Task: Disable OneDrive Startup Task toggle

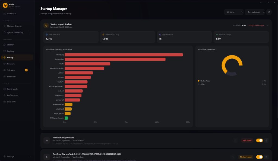Action: click(259, 157)
